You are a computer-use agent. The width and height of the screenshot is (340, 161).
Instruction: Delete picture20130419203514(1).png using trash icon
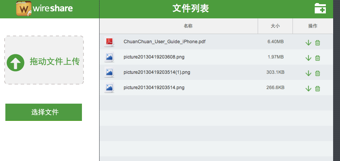[317, 73]
